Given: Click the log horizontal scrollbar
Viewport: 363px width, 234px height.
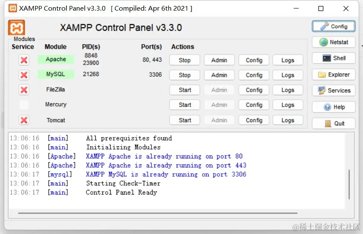Looking at the screenshot, I should 157,213.
